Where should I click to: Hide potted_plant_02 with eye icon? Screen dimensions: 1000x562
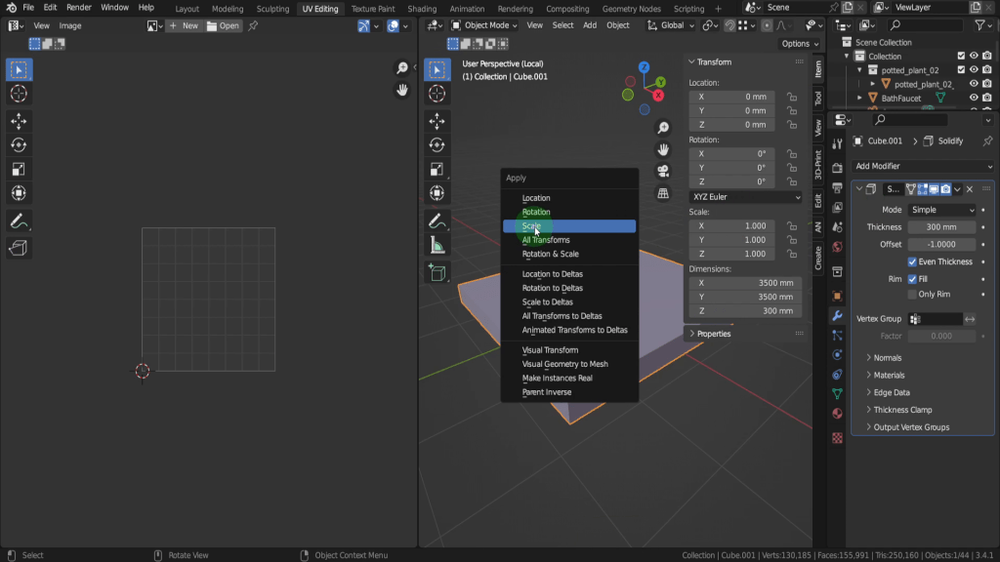click(973, 70)
